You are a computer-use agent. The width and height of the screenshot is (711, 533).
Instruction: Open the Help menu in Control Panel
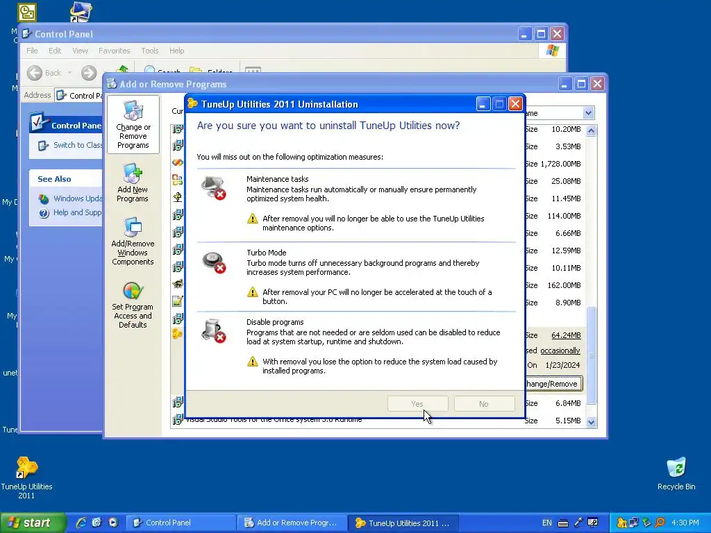tap(177, 51)
